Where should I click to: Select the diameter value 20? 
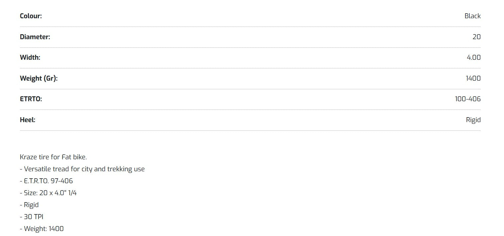click(x=476, y=37)
